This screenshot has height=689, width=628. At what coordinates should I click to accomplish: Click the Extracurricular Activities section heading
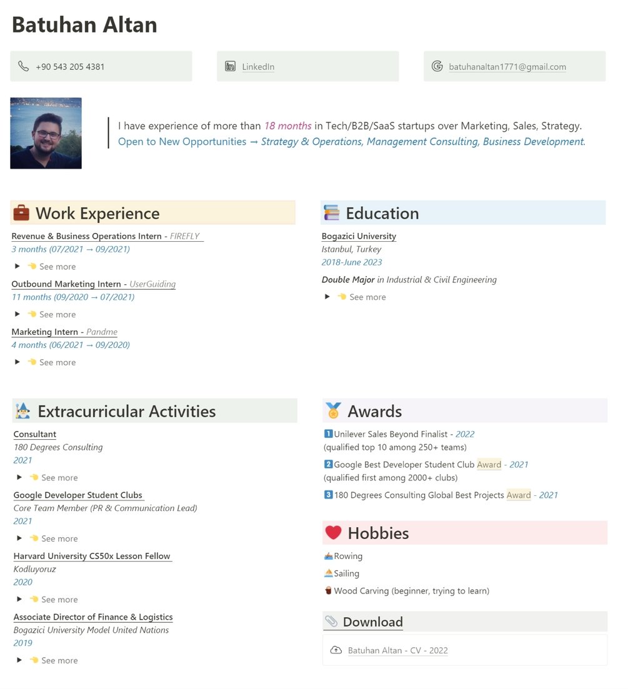126,411
